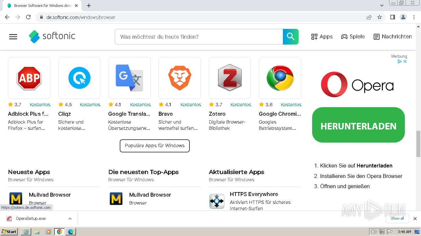This screenshot has width=421, height=236.
Task: Open AdChoices info triangle icon
Action: click(400, 61)
